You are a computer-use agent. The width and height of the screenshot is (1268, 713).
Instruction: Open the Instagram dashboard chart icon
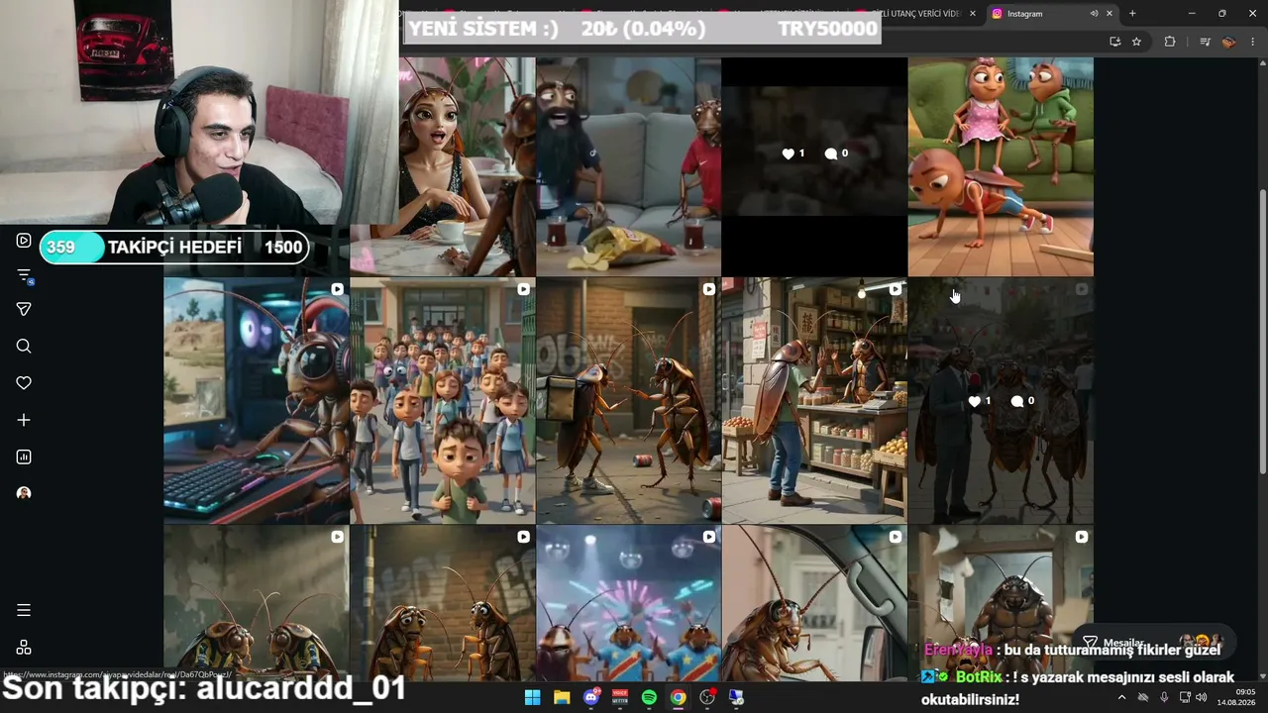click(24, 457)
